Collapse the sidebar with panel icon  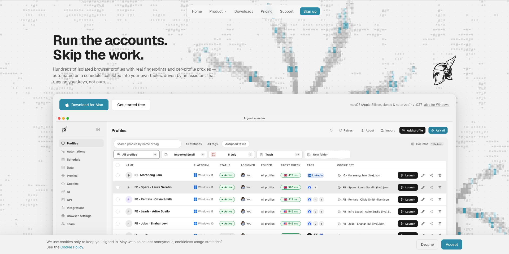pos(98,129)
